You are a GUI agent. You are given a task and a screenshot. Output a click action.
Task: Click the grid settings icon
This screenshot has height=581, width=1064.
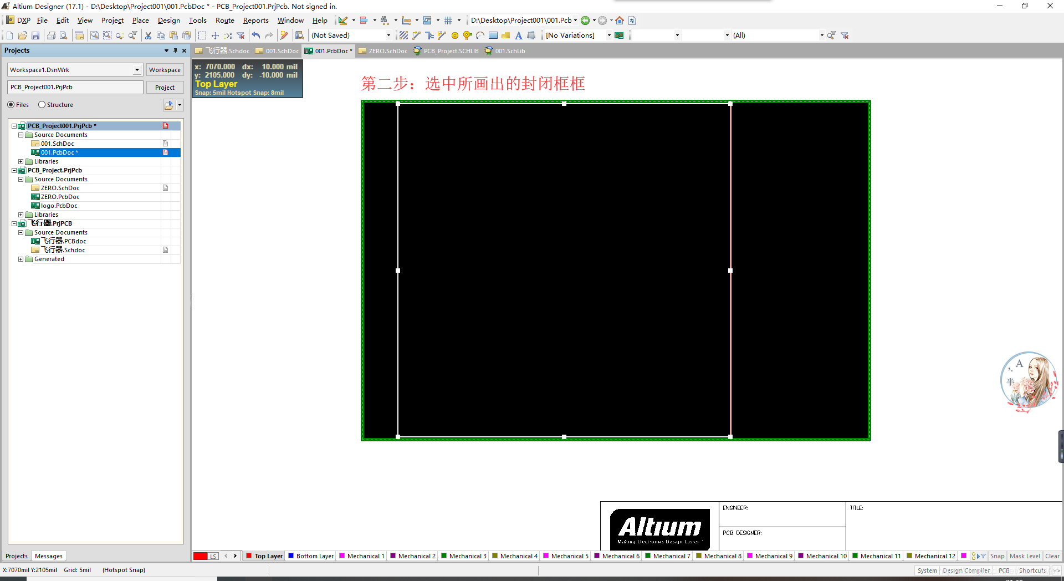(x=448, y=21)
